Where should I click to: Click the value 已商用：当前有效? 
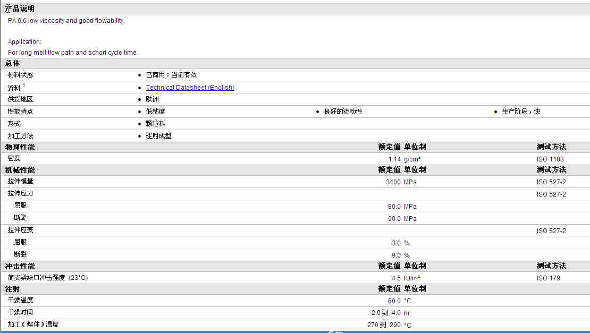[x=171, y=75]
